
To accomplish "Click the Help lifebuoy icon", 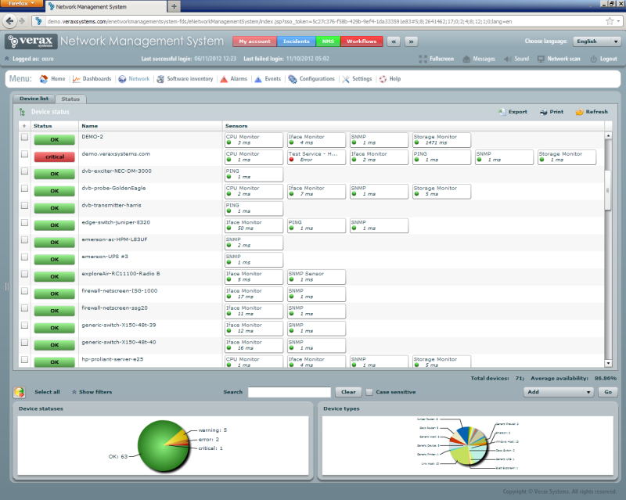I will coord(383,79).
